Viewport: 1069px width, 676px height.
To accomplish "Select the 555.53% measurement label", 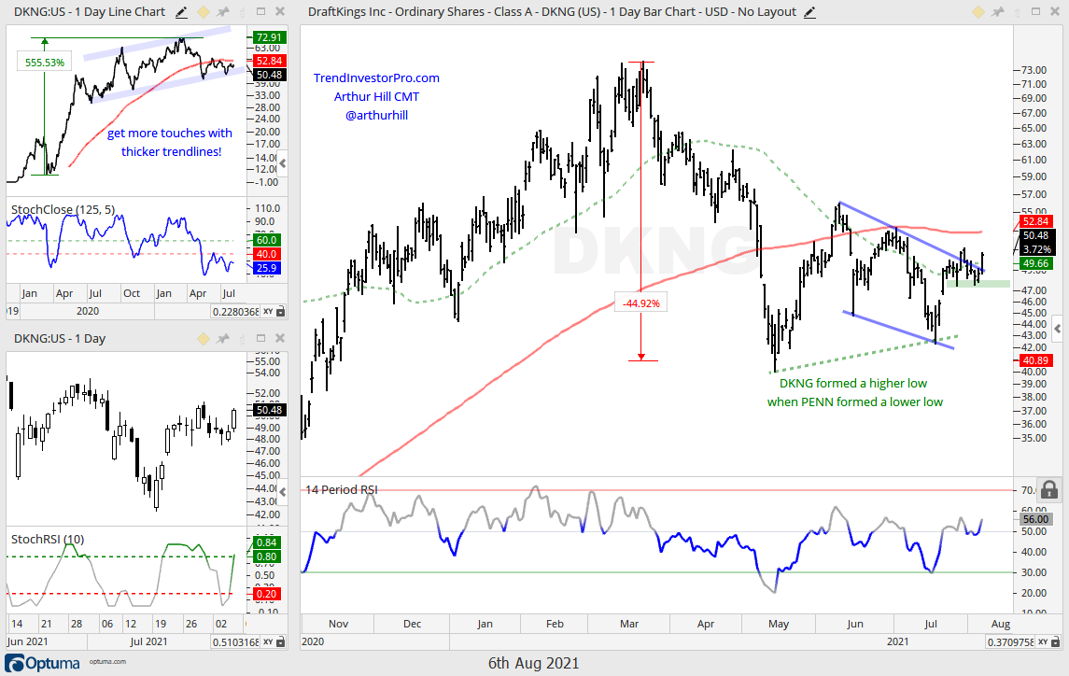I will (45, 63).
